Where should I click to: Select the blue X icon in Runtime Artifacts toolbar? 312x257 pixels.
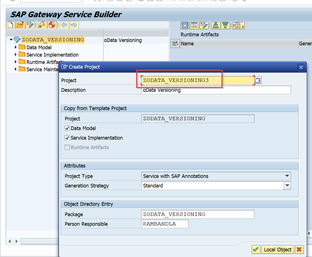185,25
